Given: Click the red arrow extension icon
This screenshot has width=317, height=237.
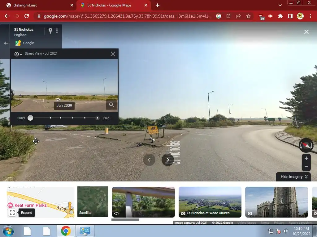Looking at the screenshot, I should point(271,16).
